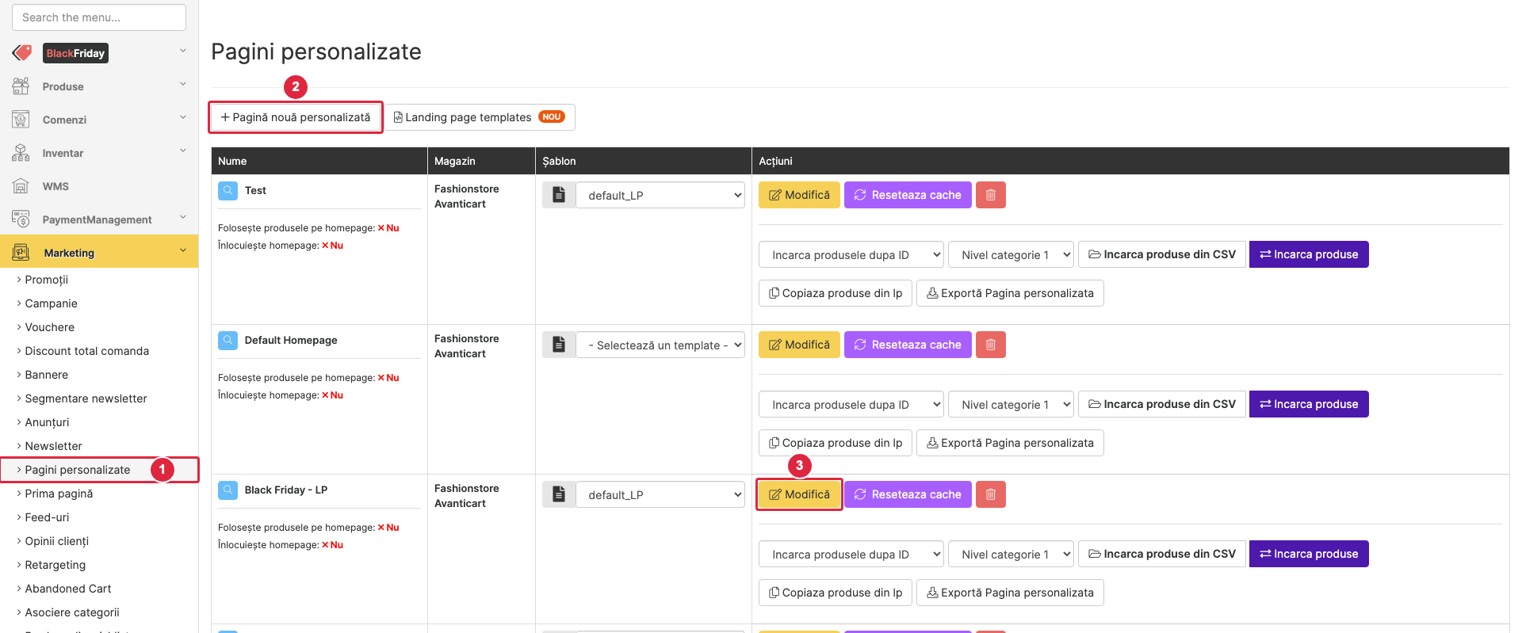This screenshot has width=1522, height=633.
Task: Click the PaymentManagement sidebar icon
Action: coord(21,219)
